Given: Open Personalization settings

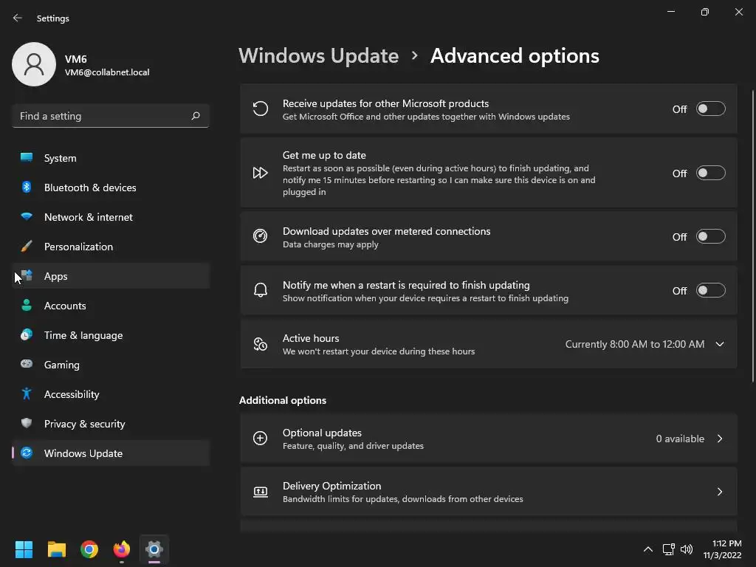Looking at the screenshot, I should 111,247.
